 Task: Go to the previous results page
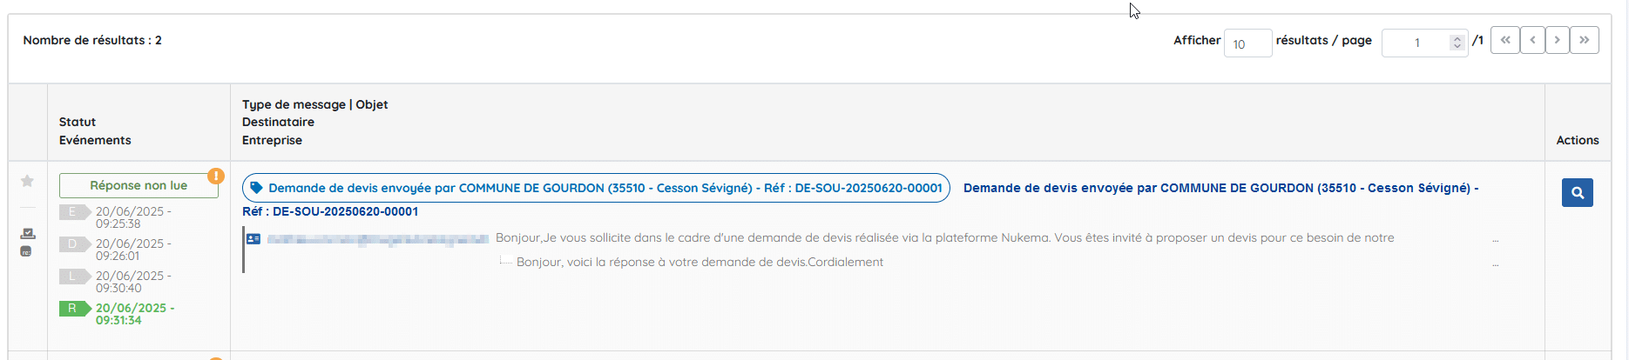coord(1532,40)
